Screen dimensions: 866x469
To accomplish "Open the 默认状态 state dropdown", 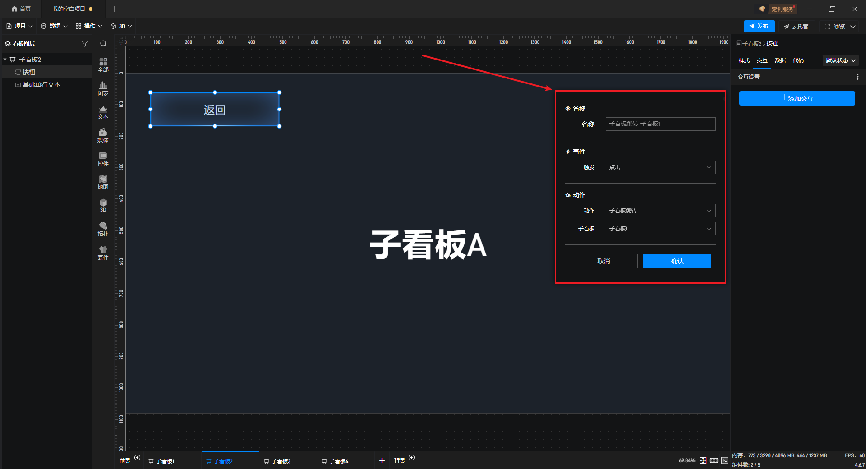I will coord(840,60).
